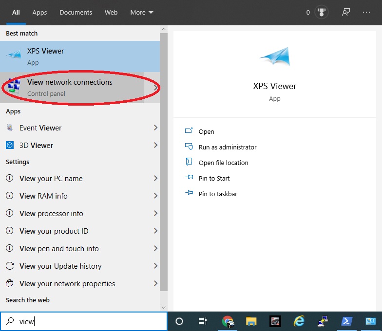Open the Event Viewer app result
Screen dimensions: 382x331
coord(80,128)
